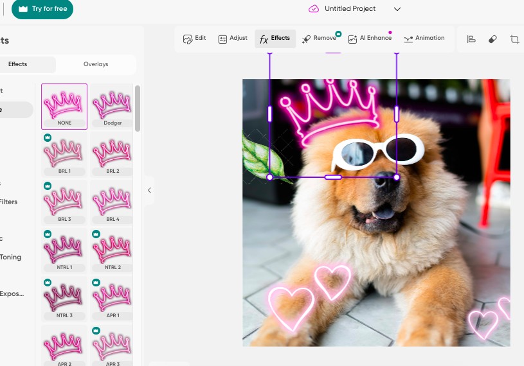
Task: Click the effects list scrollbar
Action: pos(138,109)
